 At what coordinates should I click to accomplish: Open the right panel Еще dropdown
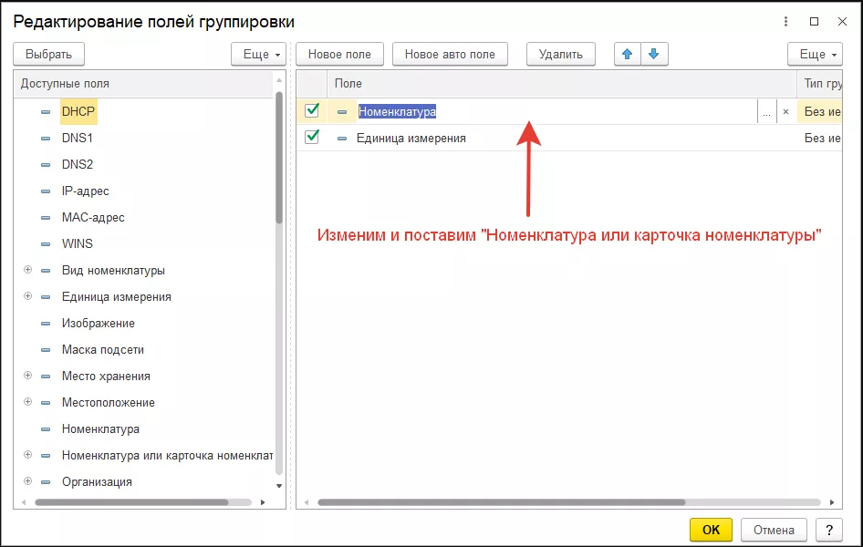pyautogui.click(x=814, y=54)
